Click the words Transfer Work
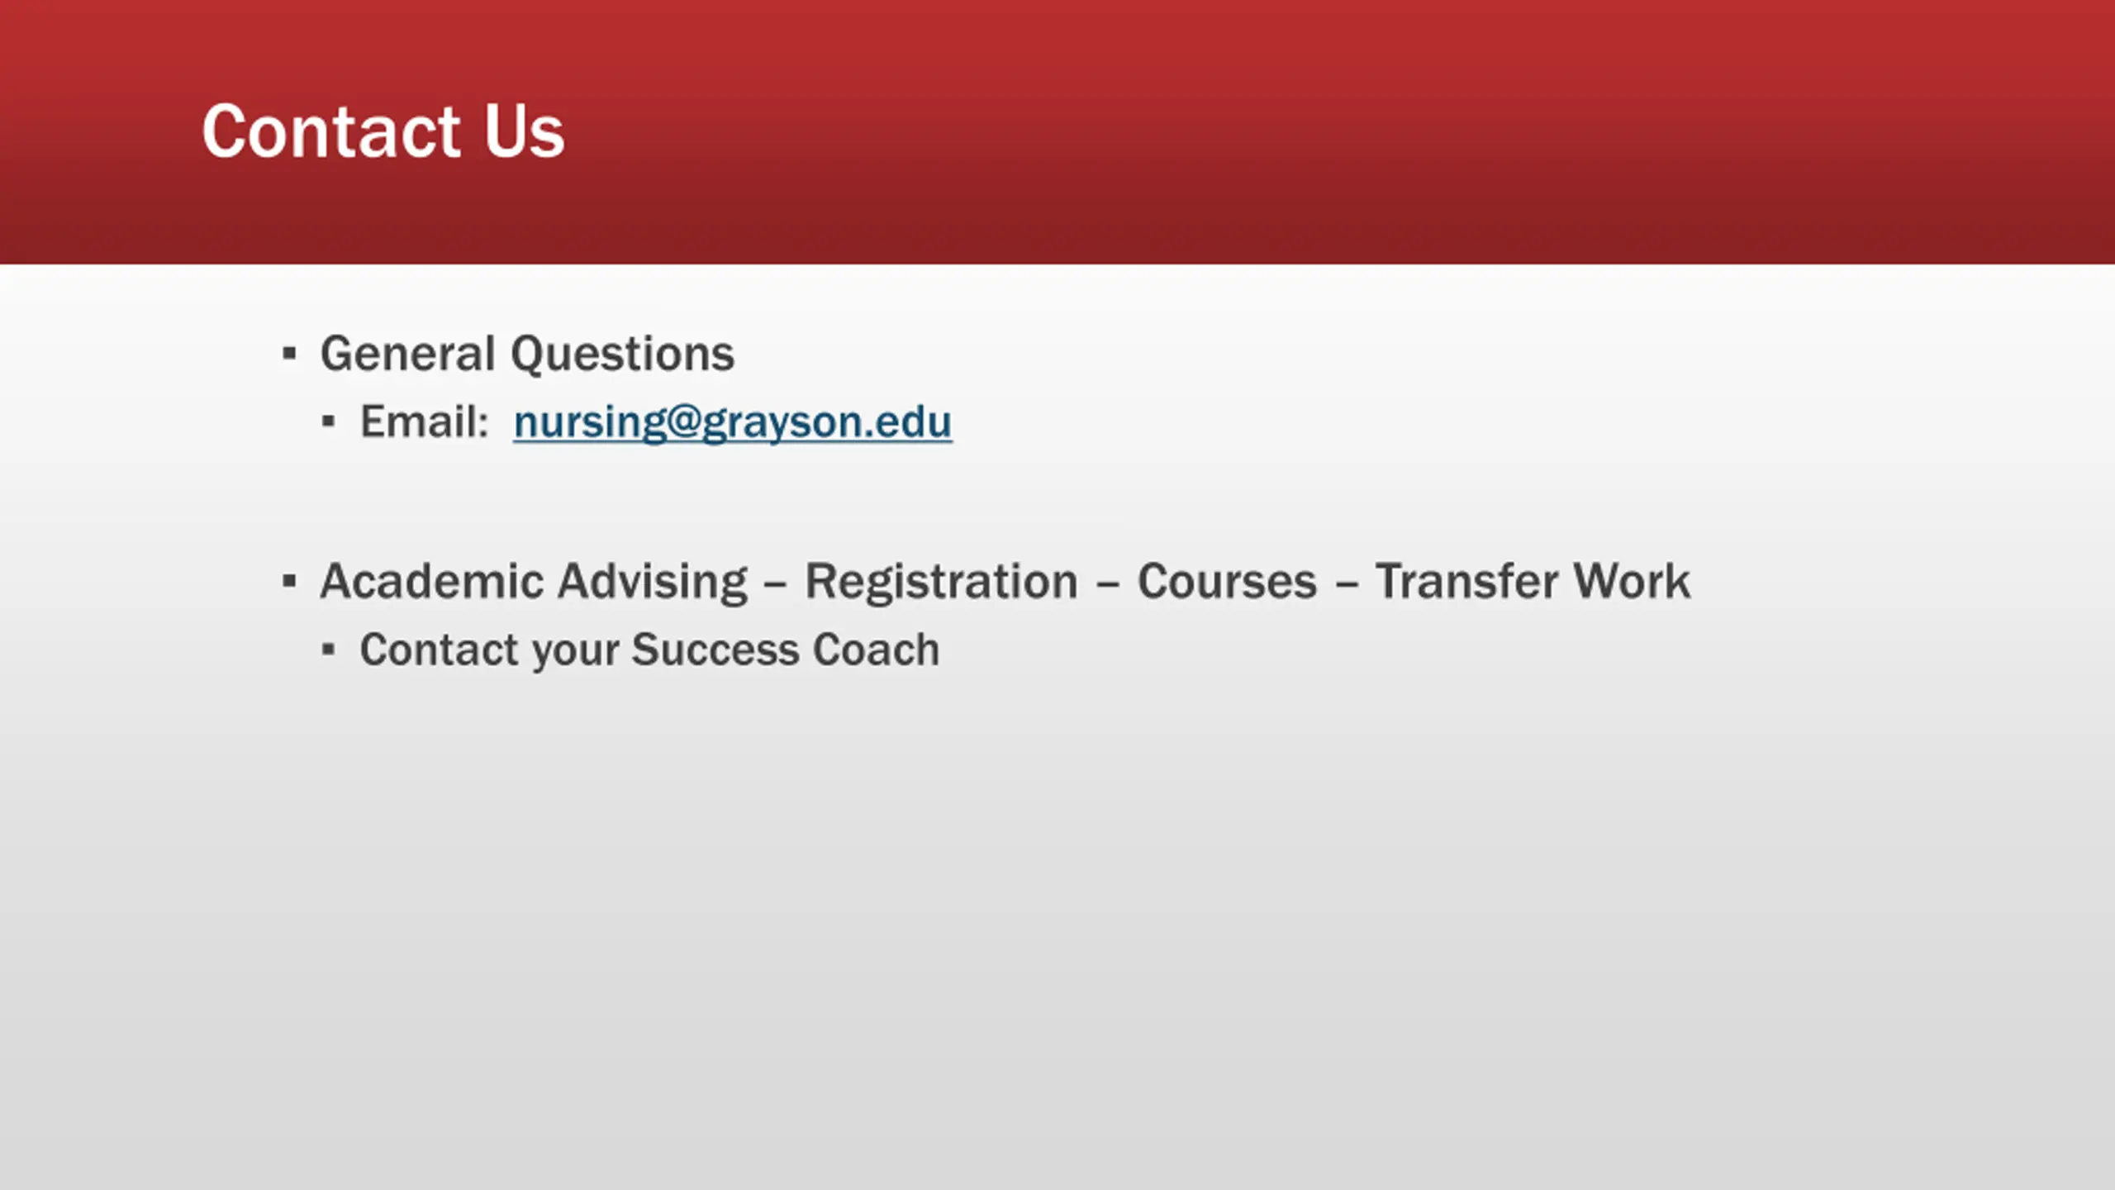The image size is (2115, 1190). tap(1533, 581)
